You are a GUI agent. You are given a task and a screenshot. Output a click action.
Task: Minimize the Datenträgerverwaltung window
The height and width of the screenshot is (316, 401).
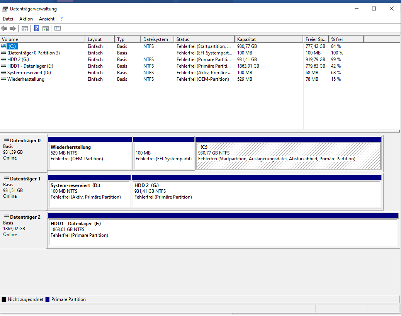click(357, 9)
